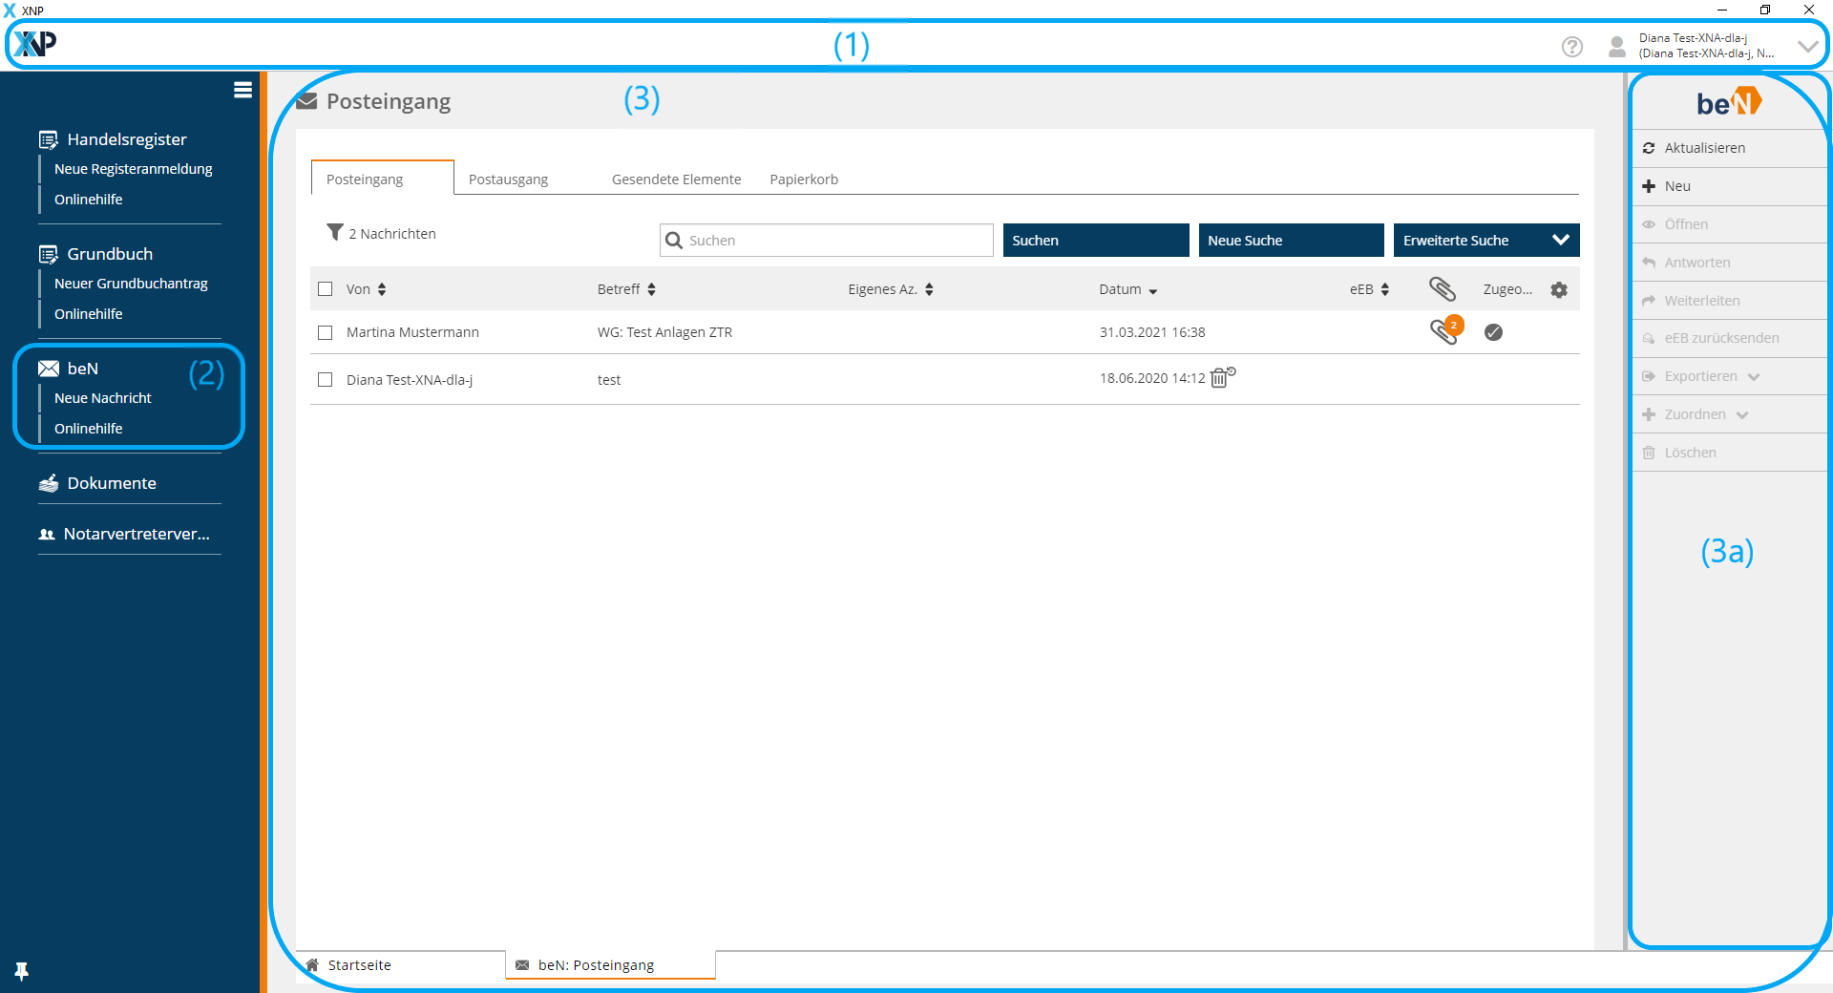Open Dokumente in sidebar
This screenshot has height=993, width=1833.
pos(112,483)
